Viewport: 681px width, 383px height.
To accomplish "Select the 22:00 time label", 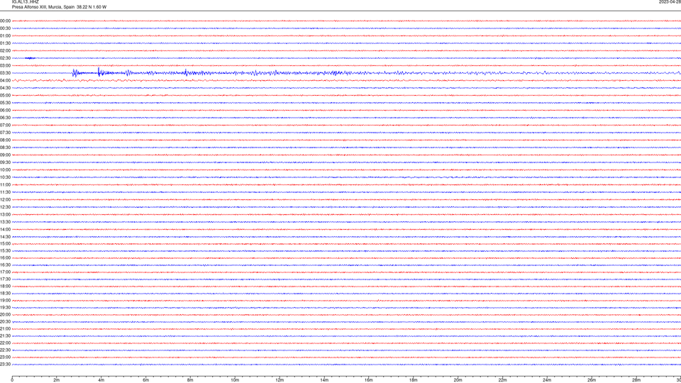I will click(5, 343).
